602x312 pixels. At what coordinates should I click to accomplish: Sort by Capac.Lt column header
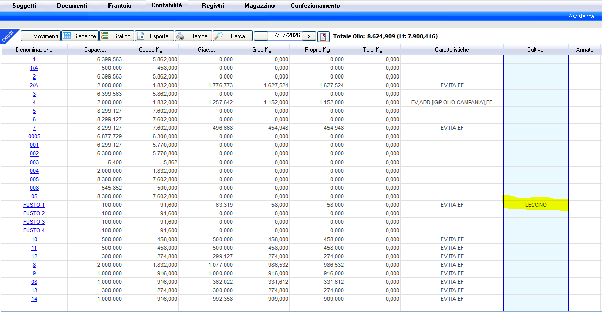coord(95,50)
